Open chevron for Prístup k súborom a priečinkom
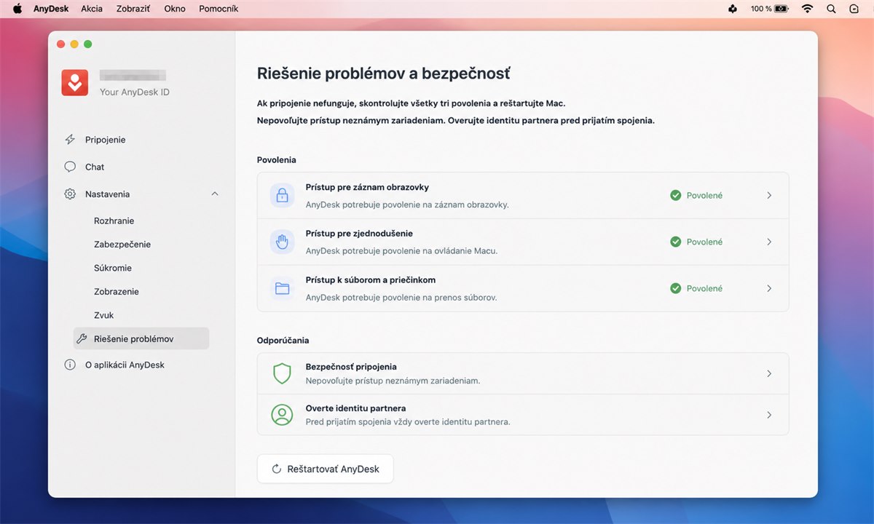The width and height of the screenshot is (874, 524). tap(769, 288)
